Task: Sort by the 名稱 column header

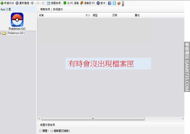Action: click(x=58, y=15)
